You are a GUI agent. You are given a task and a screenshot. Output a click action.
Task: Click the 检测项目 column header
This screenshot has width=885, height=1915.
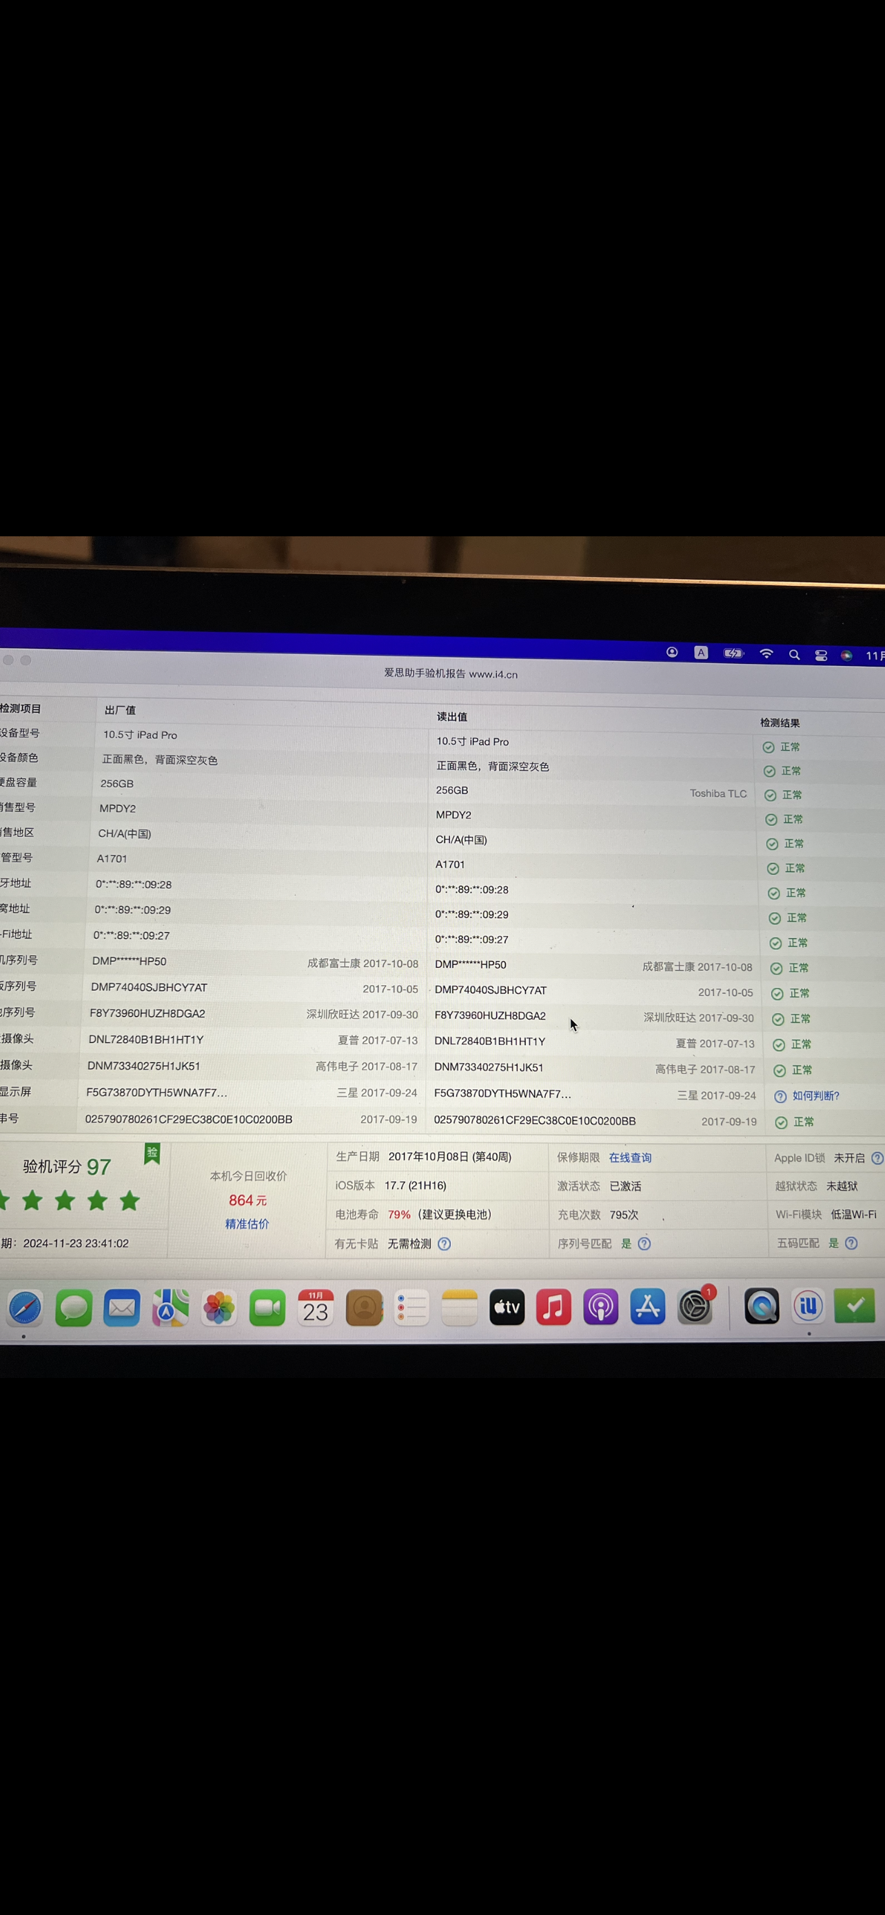pyautogui.click(x=20, y=709)
